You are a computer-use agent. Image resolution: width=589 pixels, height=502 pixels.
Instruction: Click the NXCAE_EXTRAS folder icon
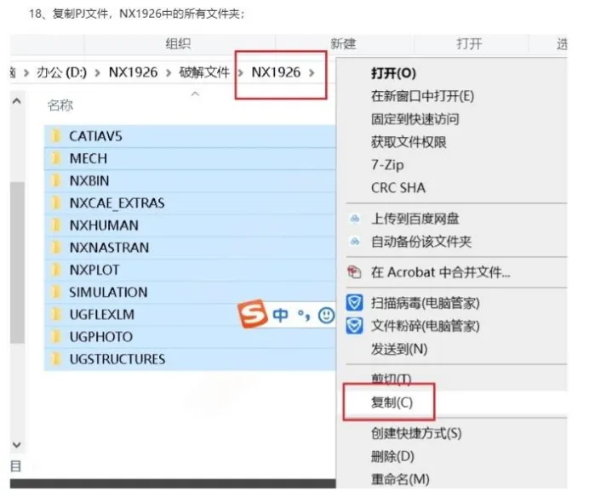(56, 203)
